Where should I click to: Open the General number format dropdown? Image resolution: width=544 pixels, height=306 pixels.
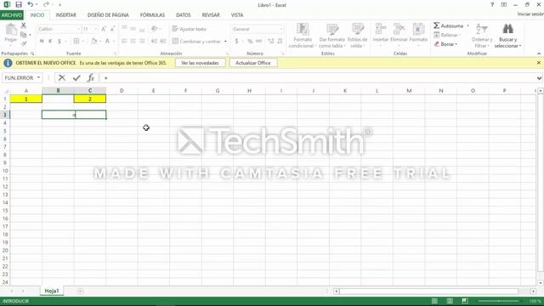[x=281, y=29]
